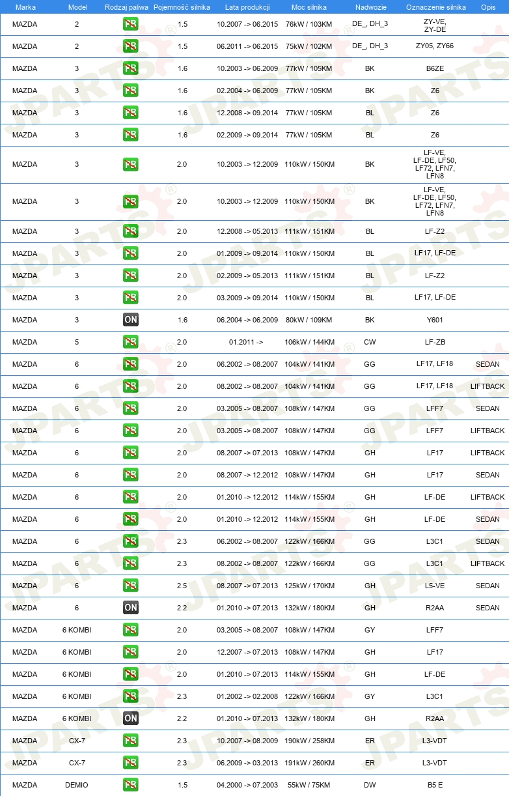Select the PB fuel icon in the B6ZE row
This screenshot has height=796, width=509.
[x=131, y=69]
